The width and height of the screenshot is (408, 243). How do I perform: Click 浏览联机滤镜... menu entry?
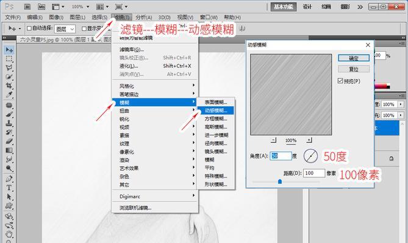(155, 208)
